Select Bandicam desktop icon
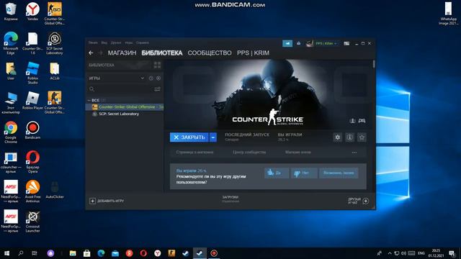Viewport: 461px width, 259px height. coord(32,130)
